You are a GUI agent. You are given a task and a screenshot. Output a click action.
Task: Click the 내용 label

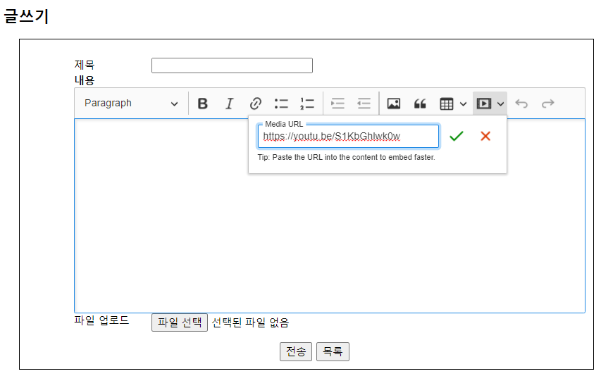(85, 80)
